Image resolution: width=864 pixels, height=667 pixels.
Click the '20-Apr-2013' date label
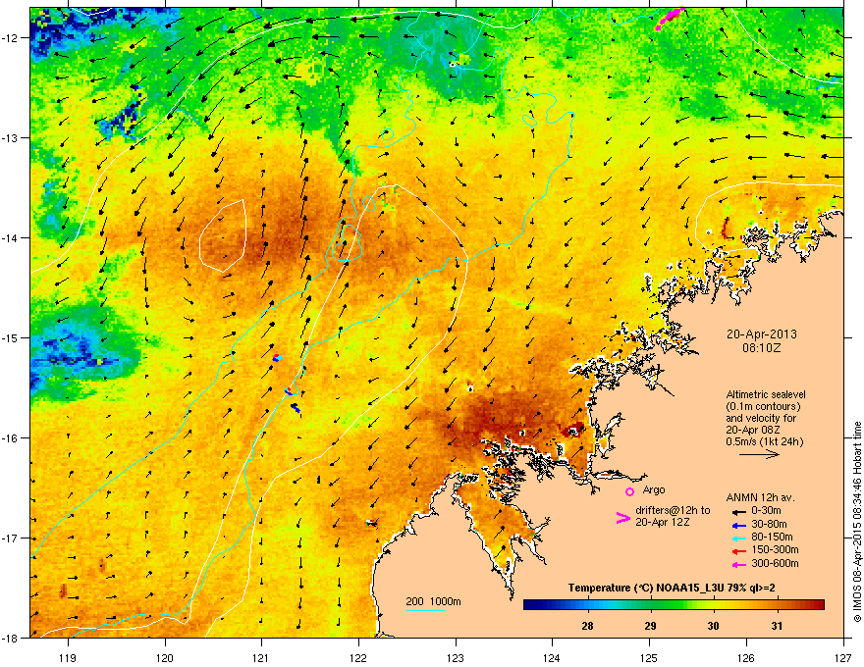(x=761, y=334)
